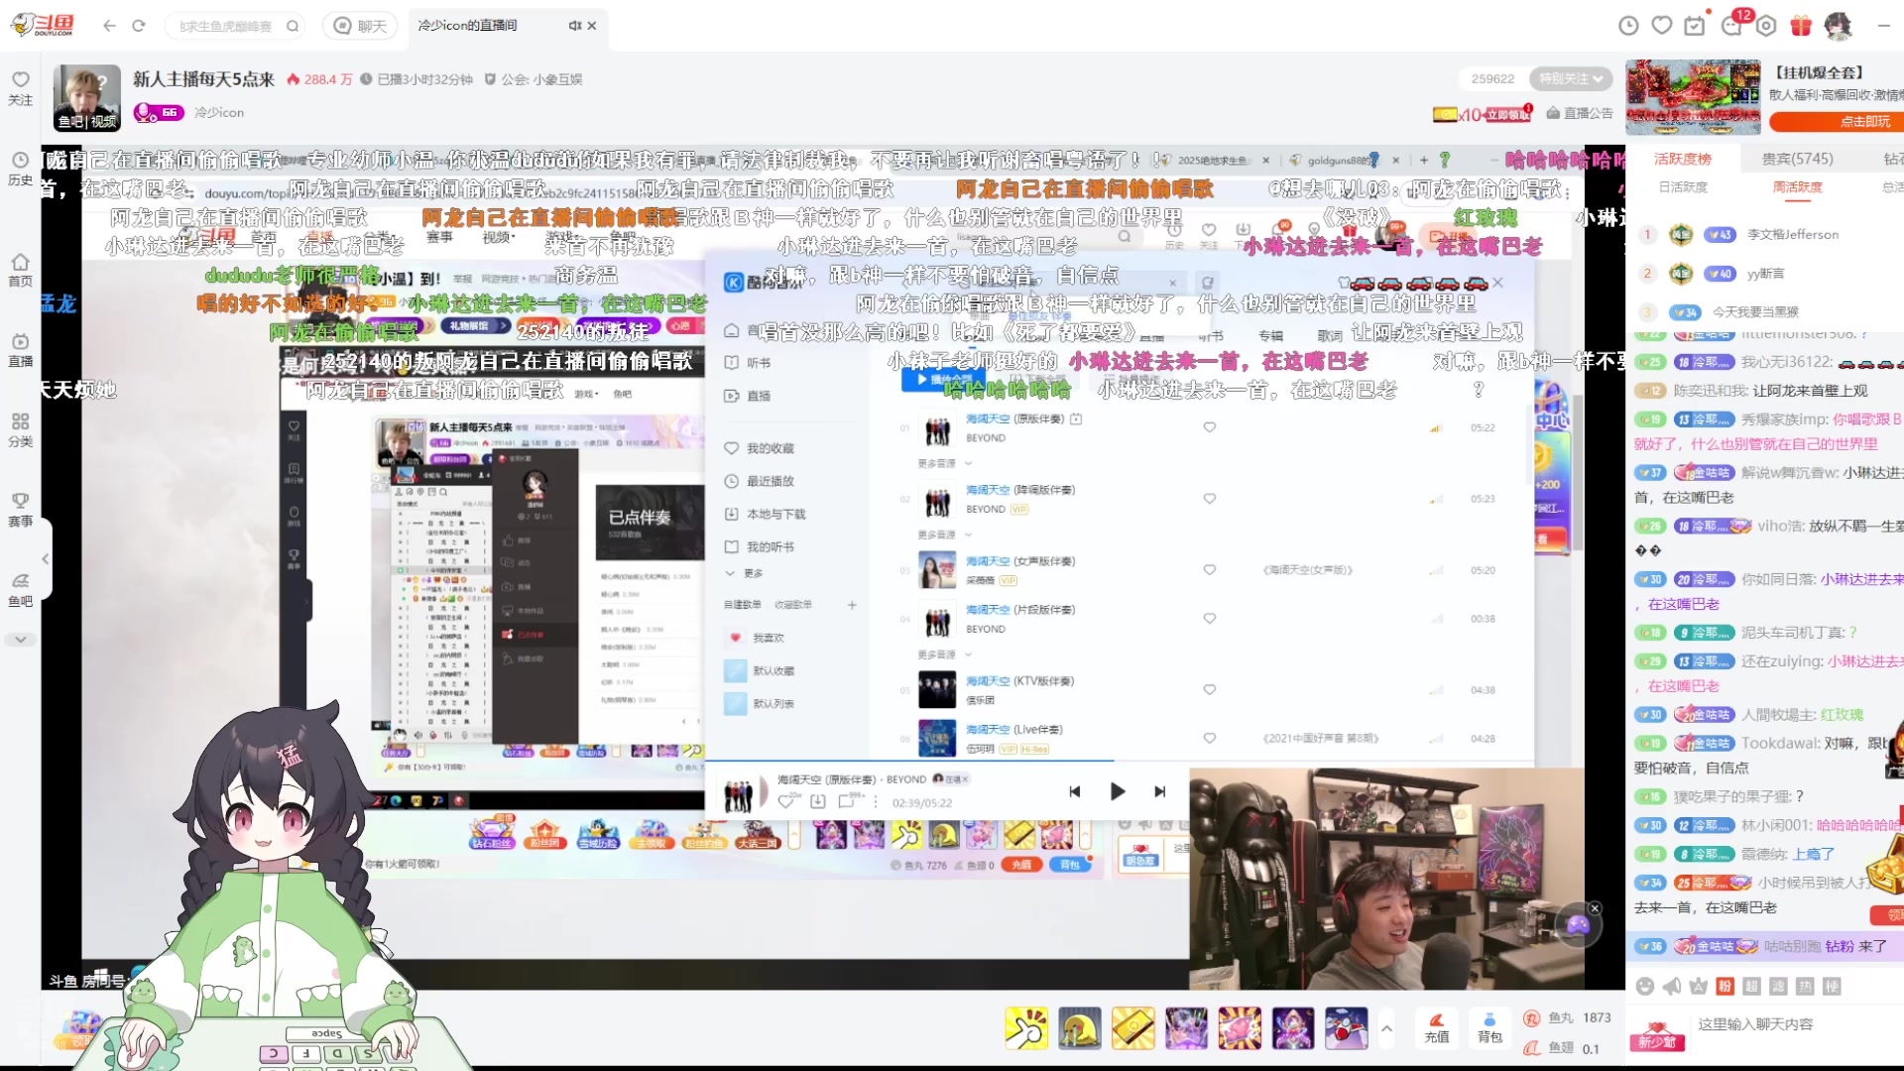This screenshot has height=1071, width=1904.
Task: Click the red gift box icon
Action: coord(1801,26)
